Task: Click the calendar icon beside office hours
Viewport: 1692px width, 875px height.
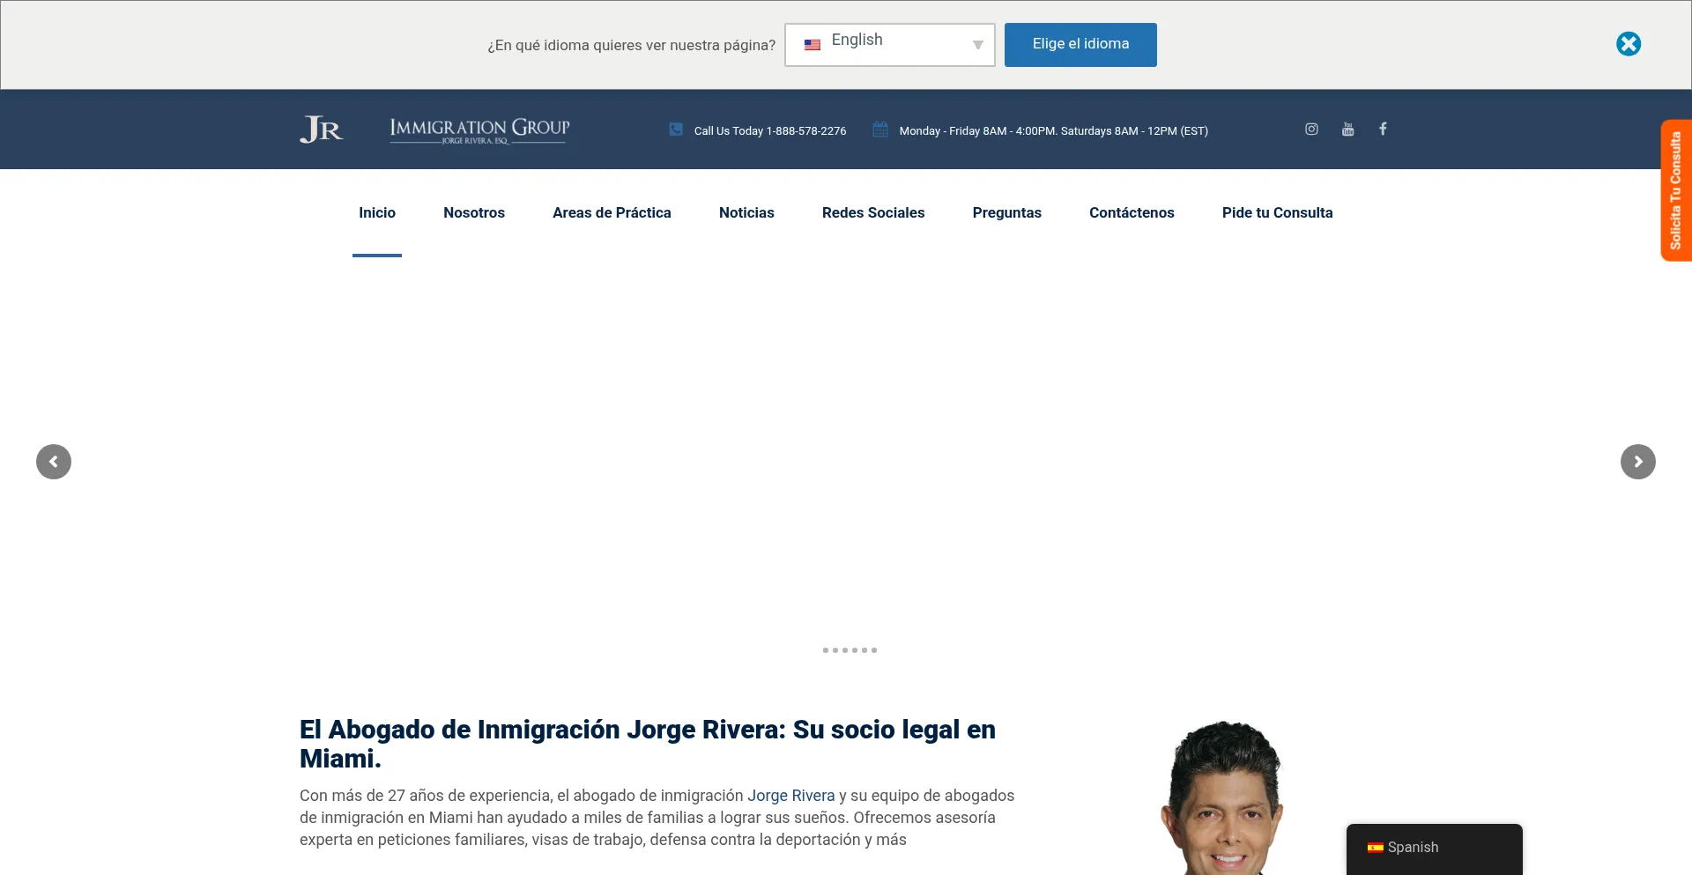Action: click(x=880, y=130)
